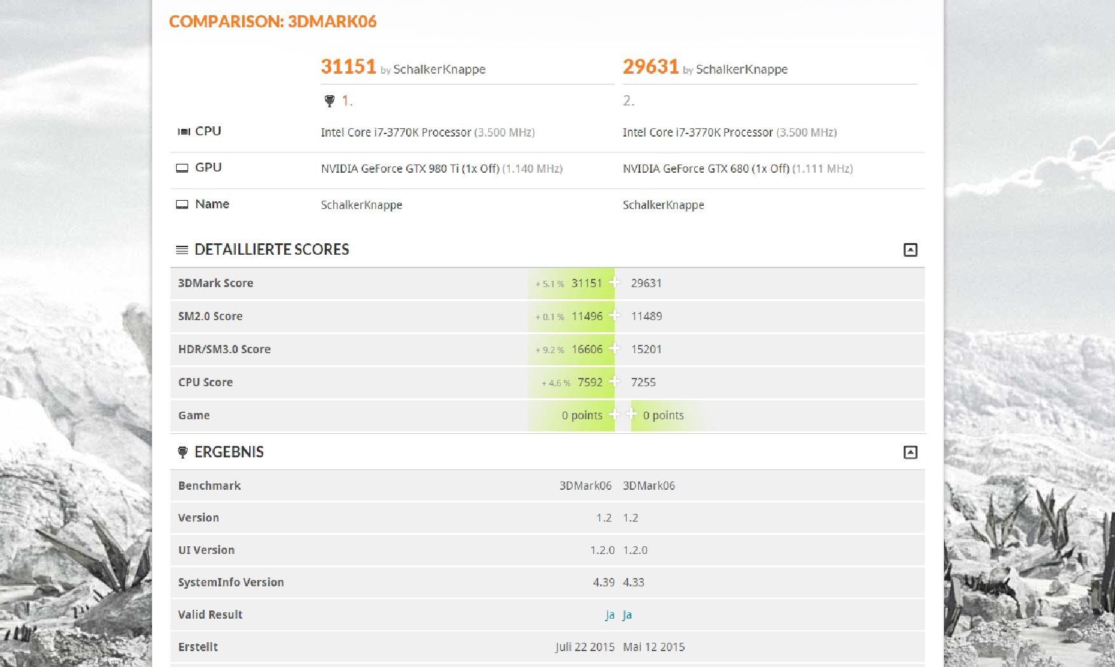The image size is (1115, 667).
Task: Open the 31151 score result
Action: point(348,67)
